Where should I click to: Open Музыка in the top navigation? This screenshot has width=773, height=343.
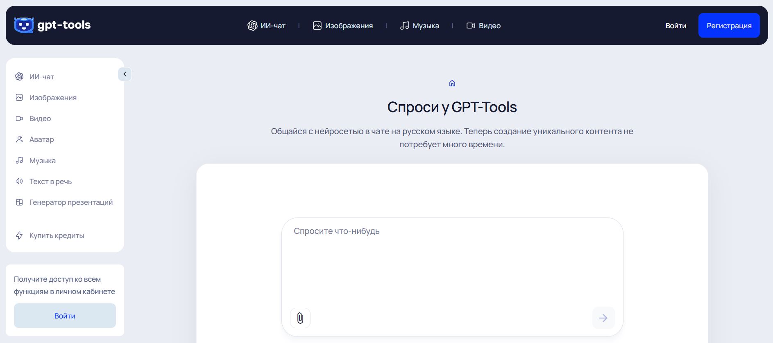[419, 26]
